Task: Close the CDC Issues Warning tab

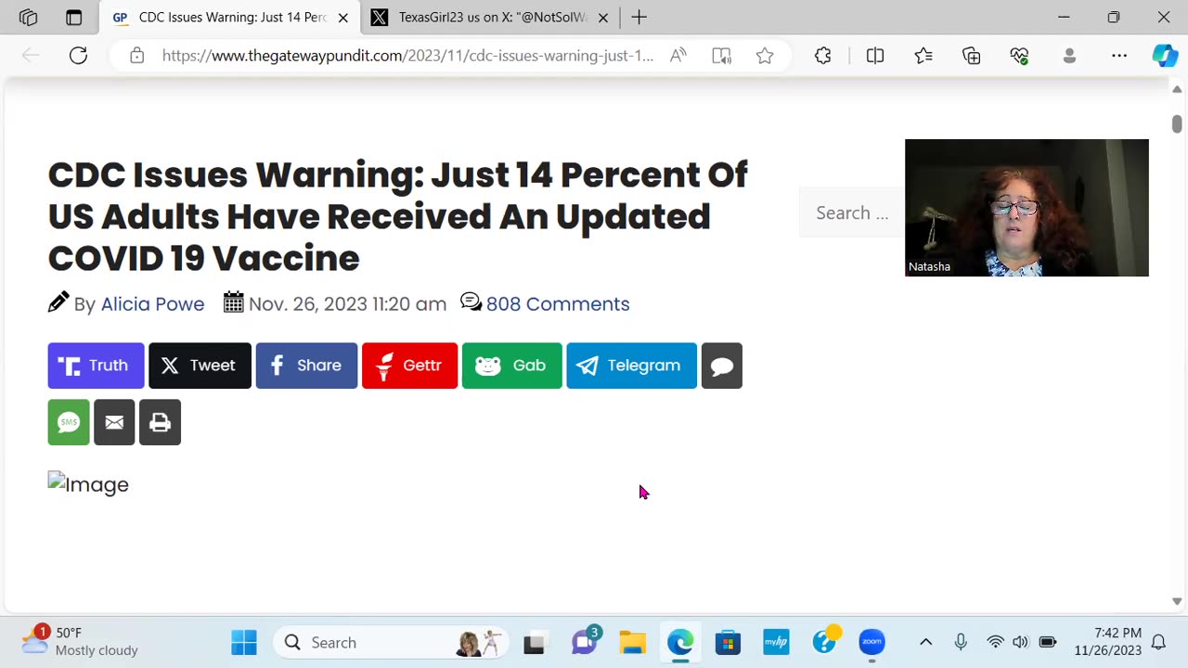Action: tap(342, 18)
